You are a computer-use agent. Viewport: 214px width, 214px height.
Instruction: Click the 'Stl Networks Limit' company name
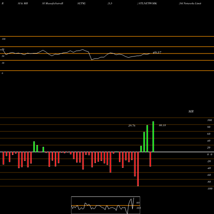(190, 3)
